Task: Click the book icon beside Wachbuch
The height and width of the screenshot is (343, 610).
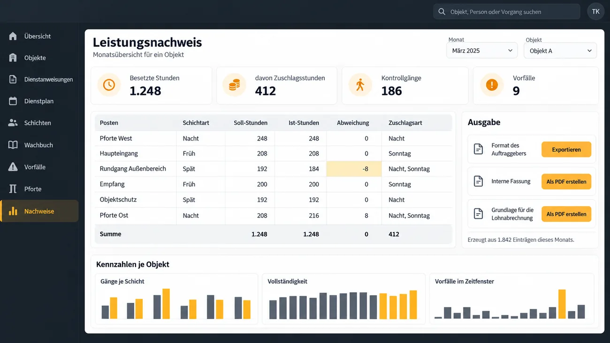Action: coord(13,145)
